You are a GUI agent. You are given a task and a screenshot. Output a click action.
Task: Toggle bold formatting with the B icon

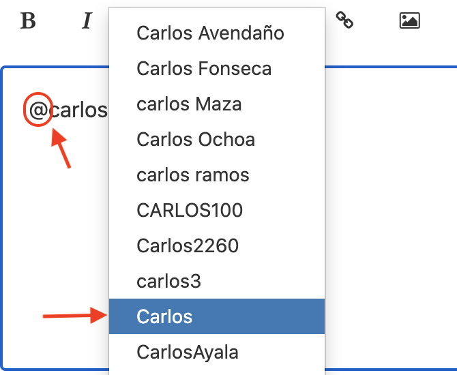tap(28, 20)
